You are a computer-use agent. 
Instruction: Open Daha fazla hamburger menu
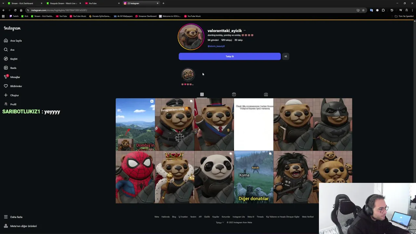pyautogui.click(x=13, y=217)
